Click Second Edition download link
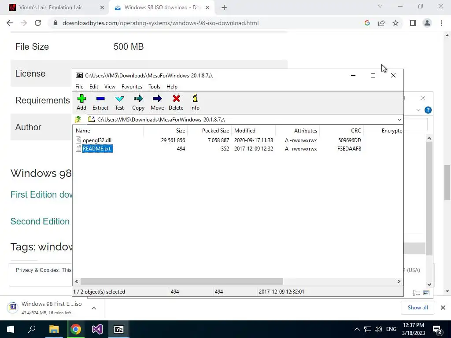This screenshot has height=338, width=451. point(40,221)
